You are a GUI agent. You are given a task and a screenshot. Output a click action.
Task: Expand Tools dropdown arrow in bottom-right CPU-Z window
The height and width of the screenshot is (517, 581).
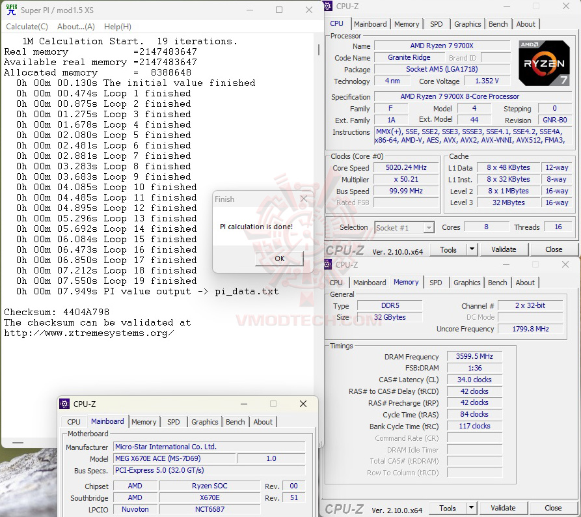pos(471,508)
